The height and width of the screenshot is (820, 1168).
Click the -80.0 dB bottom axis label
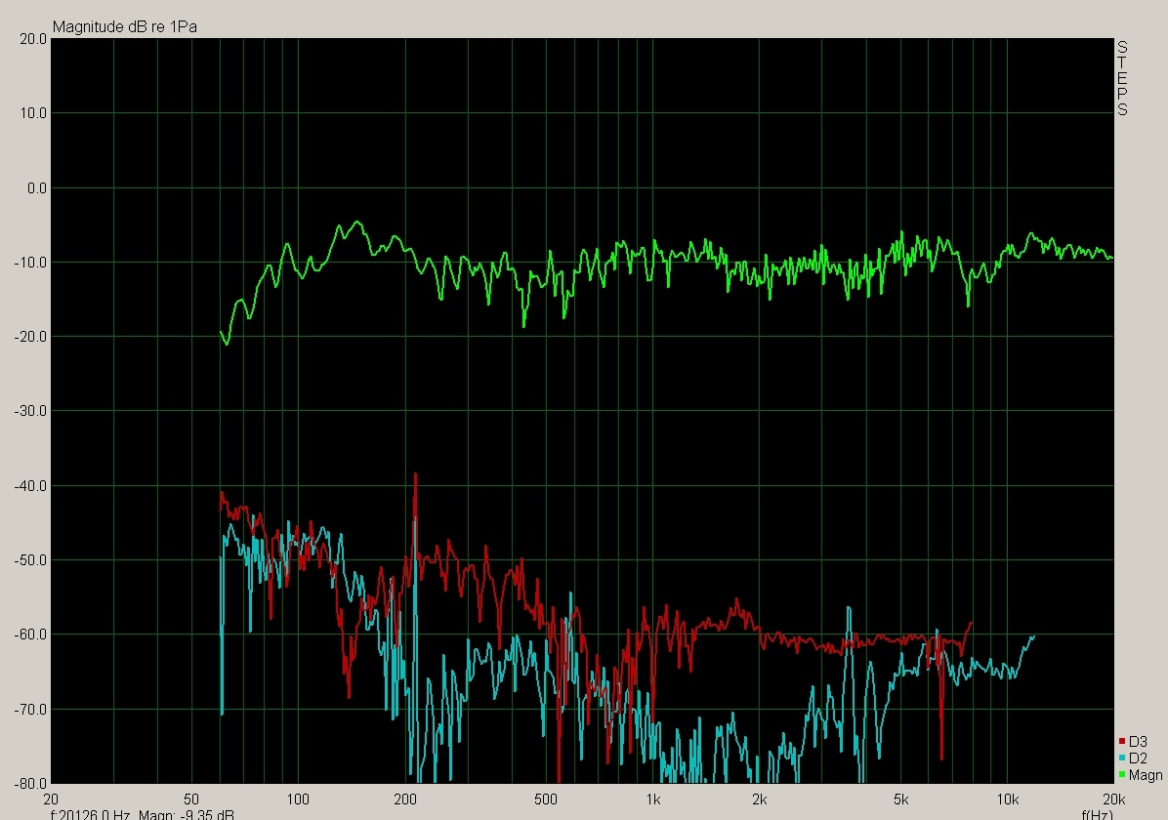pos(31,783)
